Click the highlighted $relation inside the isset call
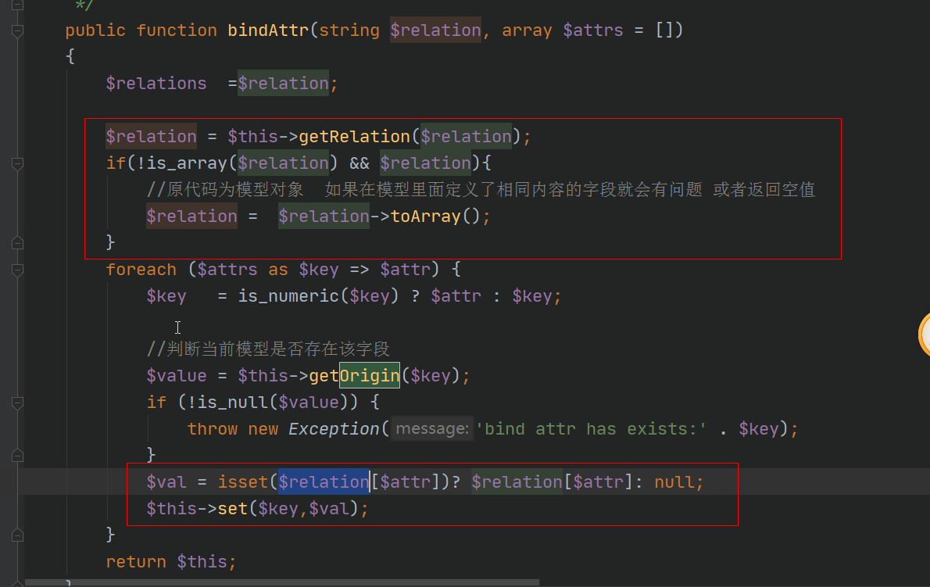The height and width of the screenshot is (587, 930). [324, 481]
